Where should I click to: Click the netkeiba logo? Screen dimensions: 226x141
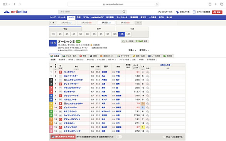(x=15, y=12)
